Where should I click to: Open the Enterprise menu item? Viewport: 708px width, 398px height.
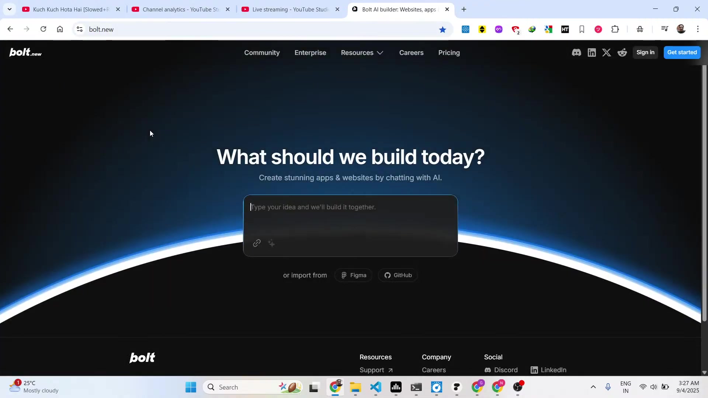(310, 53)
